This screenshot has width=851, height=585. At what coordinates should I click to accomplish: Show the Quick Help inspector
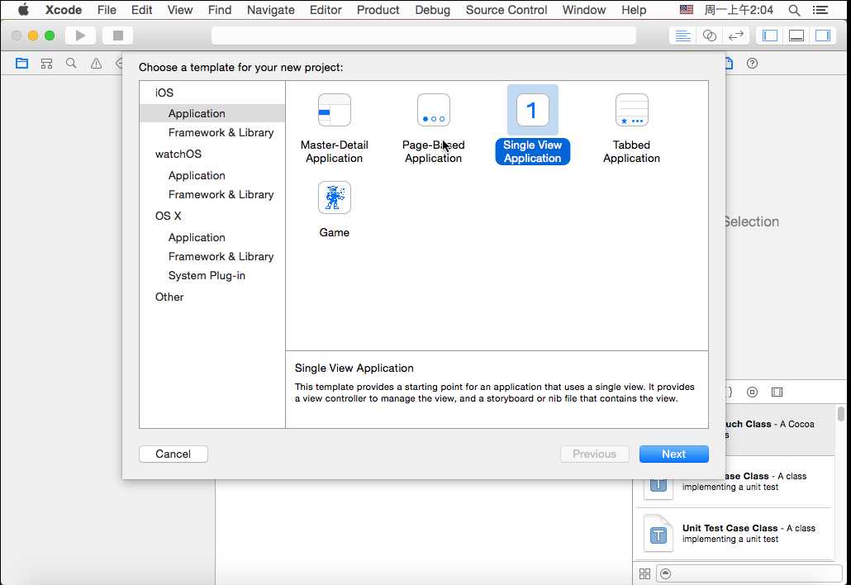pos(752,64)
